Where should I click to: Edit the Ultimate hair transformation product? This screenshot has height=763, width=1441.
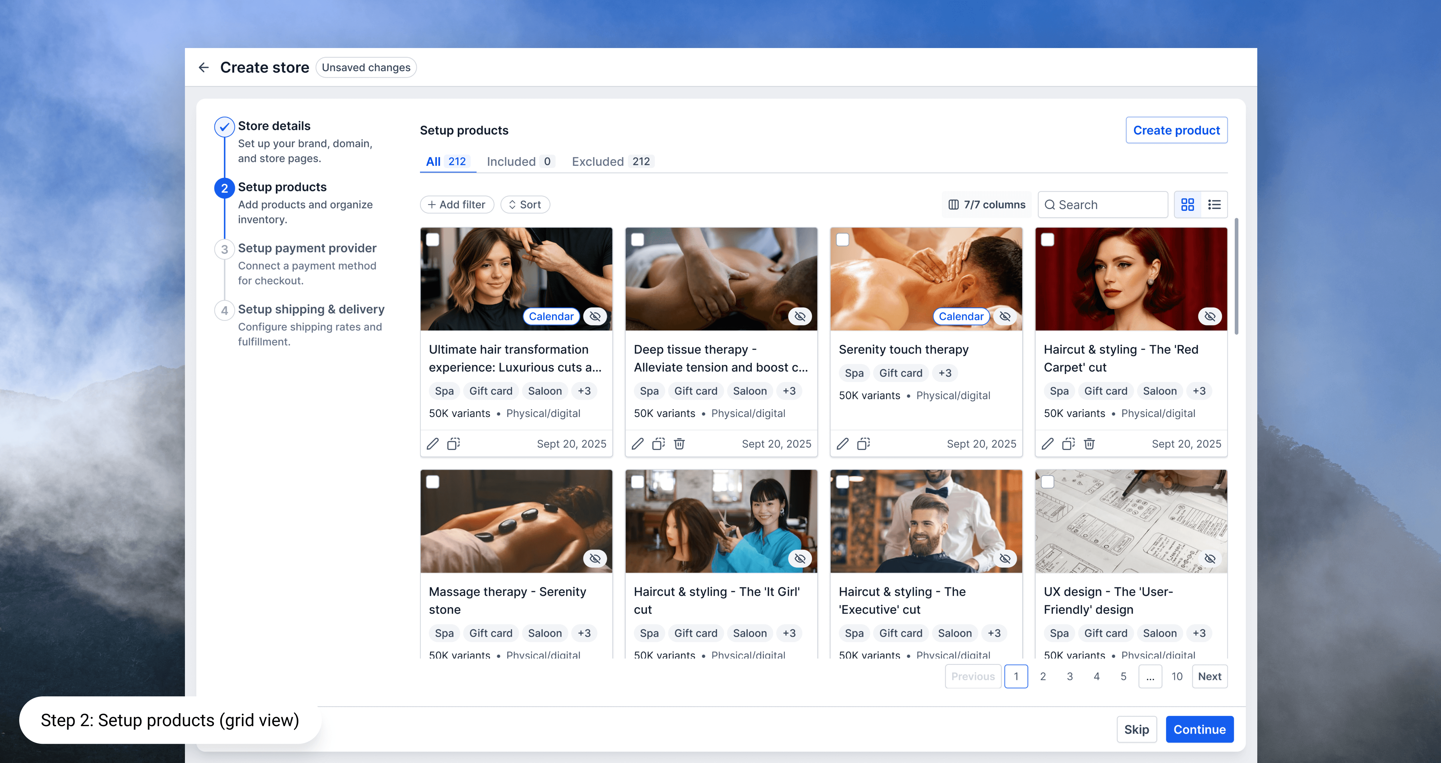coord(432,444)
